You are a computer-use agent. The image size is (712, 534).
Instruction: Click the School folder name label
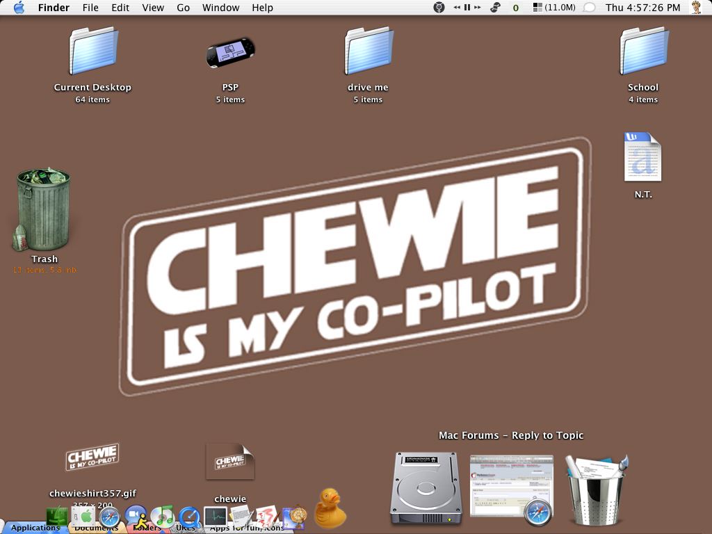click(x=643, y=87)
